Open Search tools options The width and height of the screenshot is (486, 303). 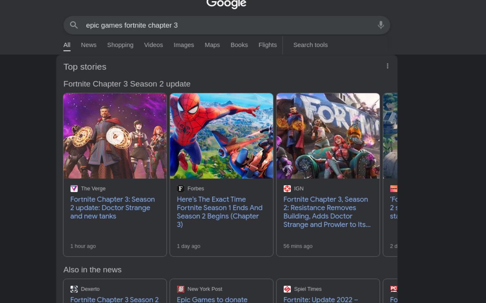[310, 45]
